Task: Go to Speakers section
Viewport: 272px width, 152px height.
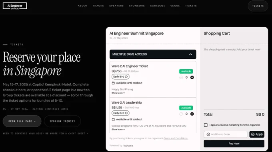Action: click(x=116, y=6)
